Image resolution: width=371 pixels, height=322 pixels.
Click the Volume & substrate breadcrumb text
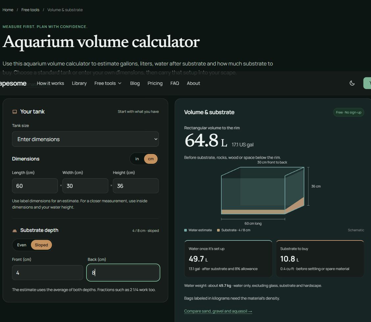65,10
